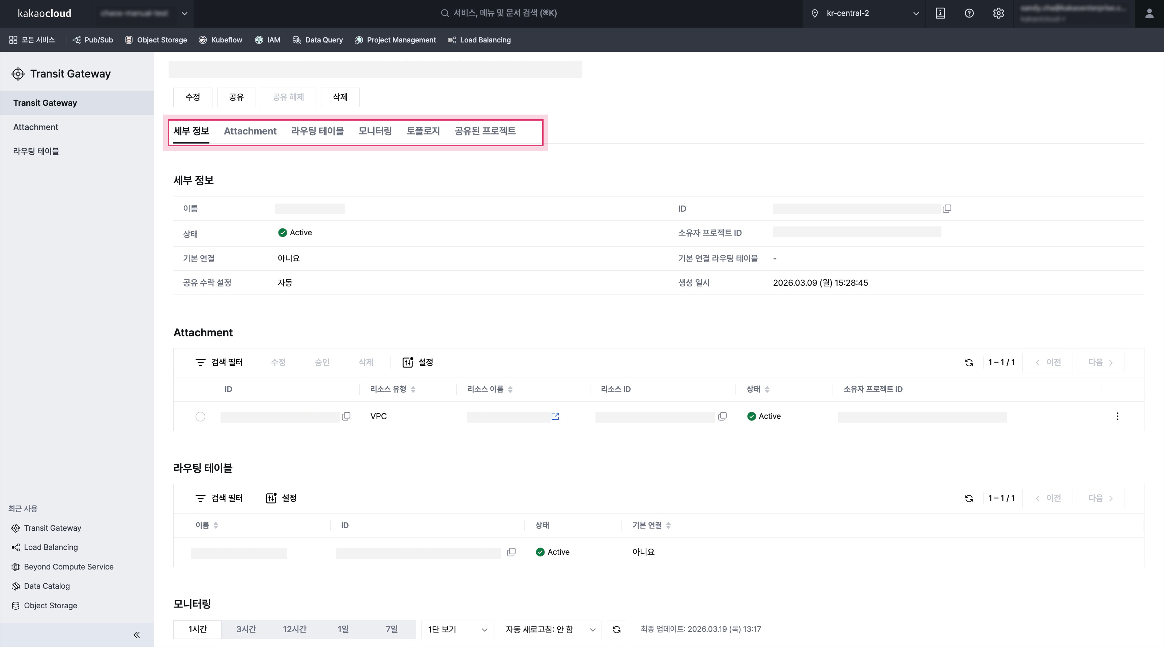Refresh the monitoring charts
The image size is (1164, 647).
click(616, 629)
